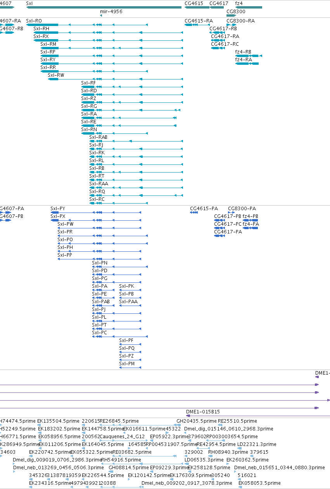Click the Sxl-RAA transcript label
The height and width of the screenshot is (489, 330).
(x=98, y=184)
